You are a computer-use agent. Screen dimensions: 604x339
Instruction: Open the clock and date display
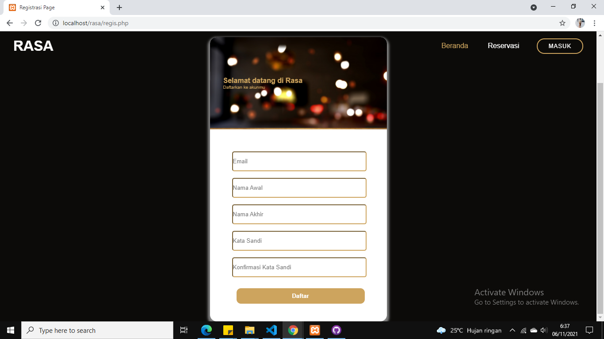(x=565, y=330)
